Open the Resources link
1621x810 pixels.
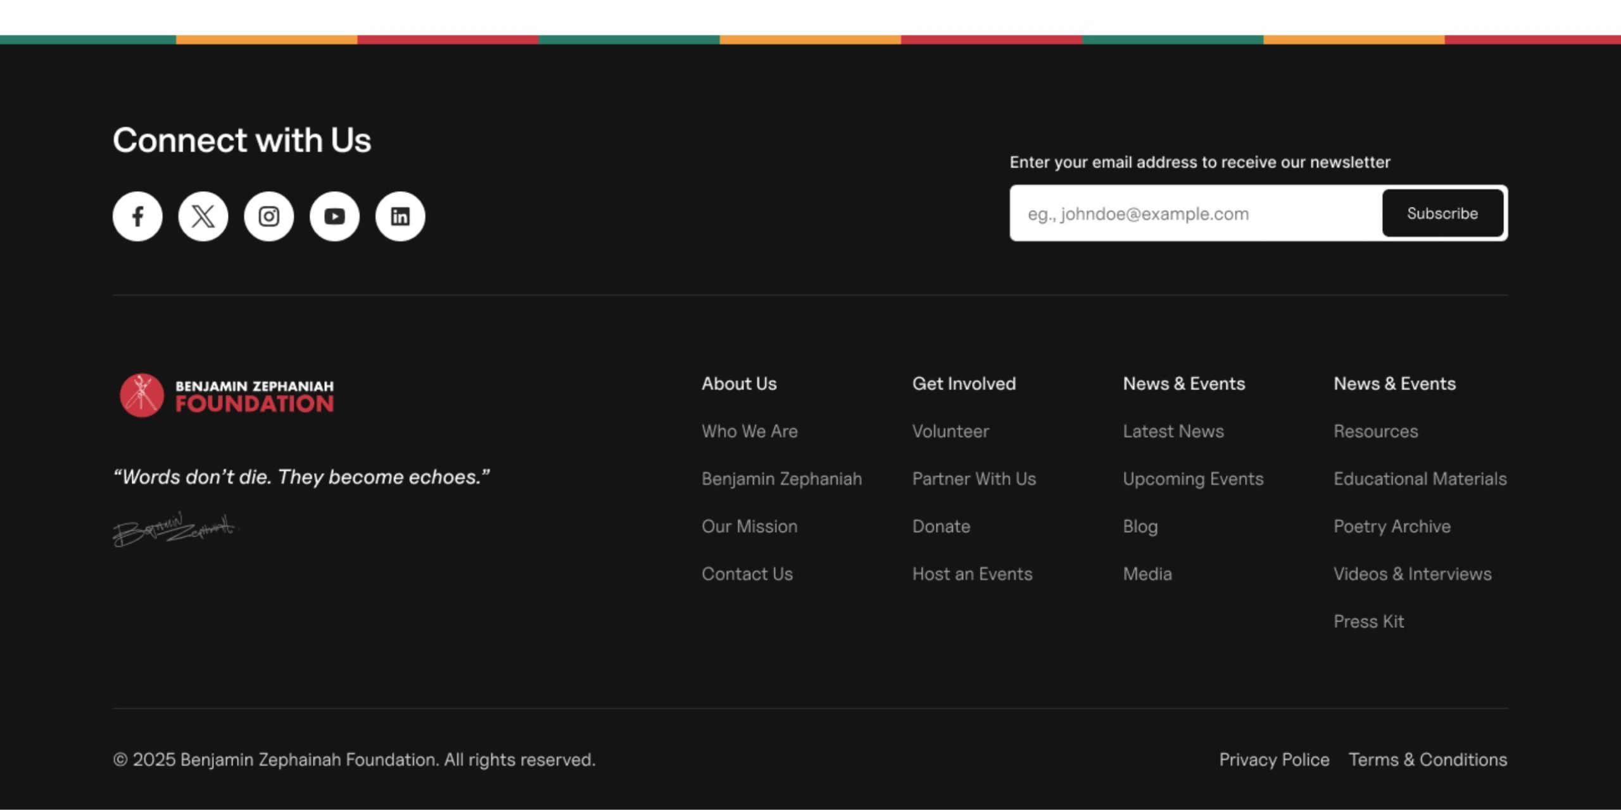[x=1376, y=432]
